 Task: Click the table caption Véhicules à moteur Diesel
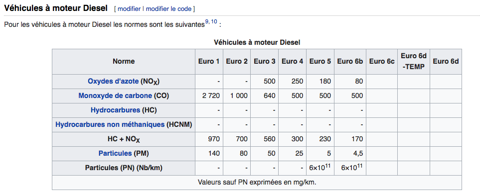257,42
